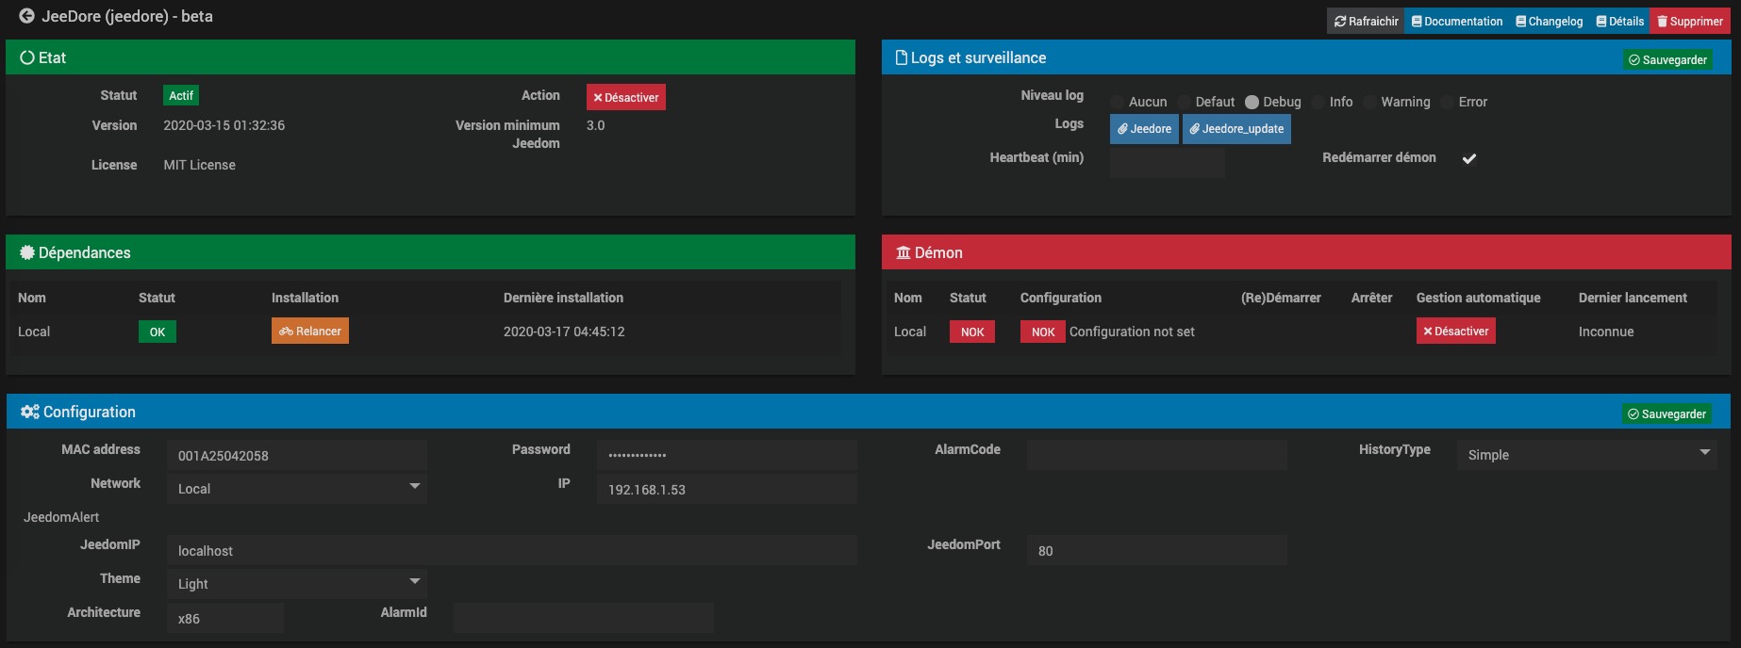The height and width of the screenshot is (648, 1741).
Task: Relaunch dependencies with Relancer button
Action: 310,332
